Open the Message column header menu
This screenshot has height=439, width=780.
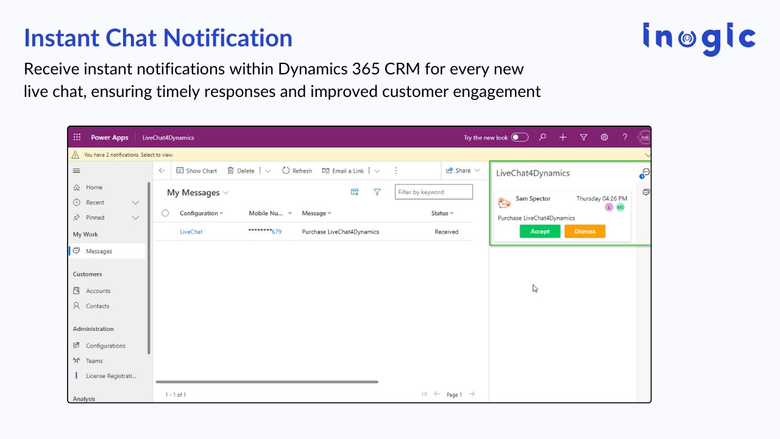(x=317, y=213)
